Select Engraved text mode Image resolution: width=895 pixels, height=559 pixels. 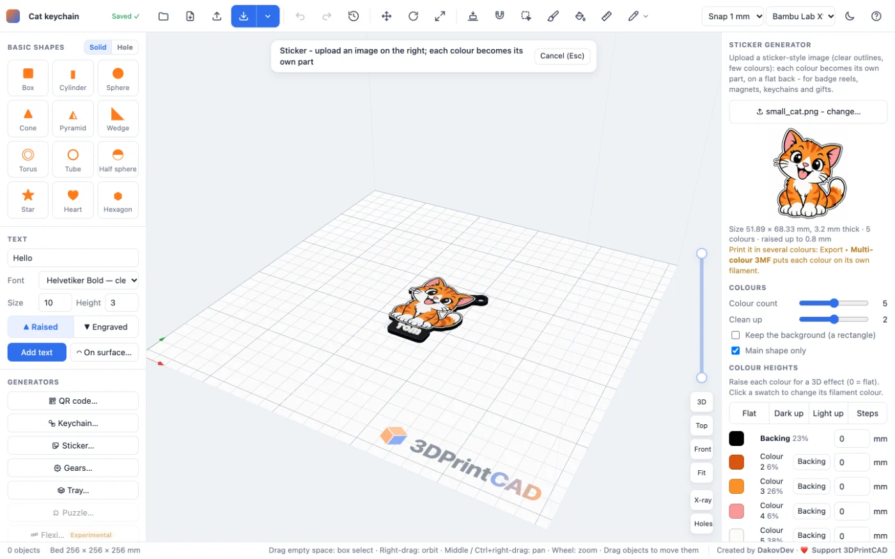[x=106, y=327]
